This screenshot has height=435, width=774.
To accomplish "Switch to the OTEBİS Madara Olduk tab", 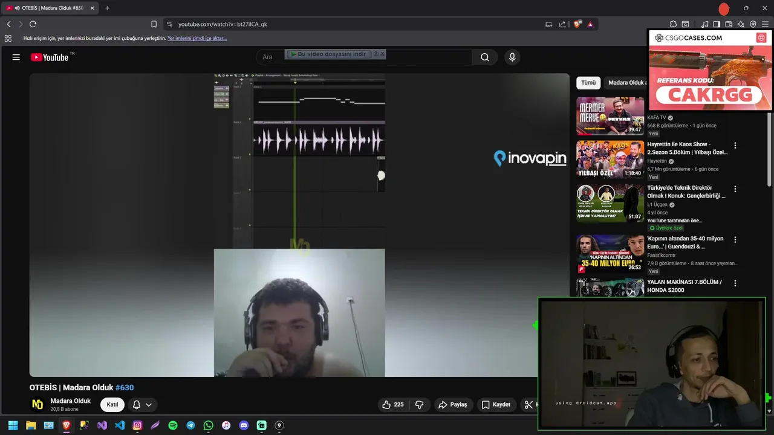I will [50, 8].
